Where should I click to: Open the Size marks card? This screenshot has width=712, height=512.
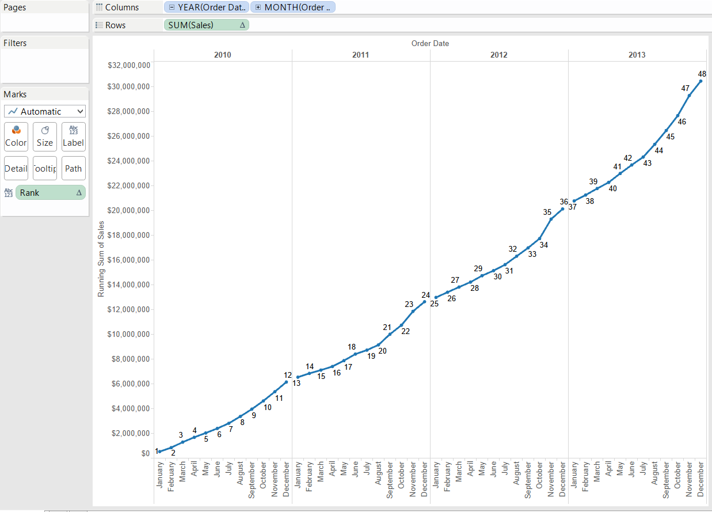coord(44,136)
